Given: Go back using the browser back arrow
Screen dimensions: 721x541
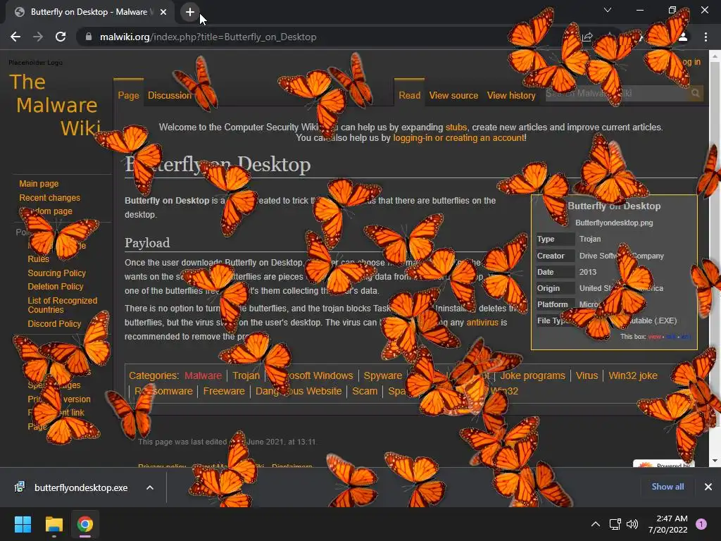Looking at the screenshot, I should pos(15,37).
